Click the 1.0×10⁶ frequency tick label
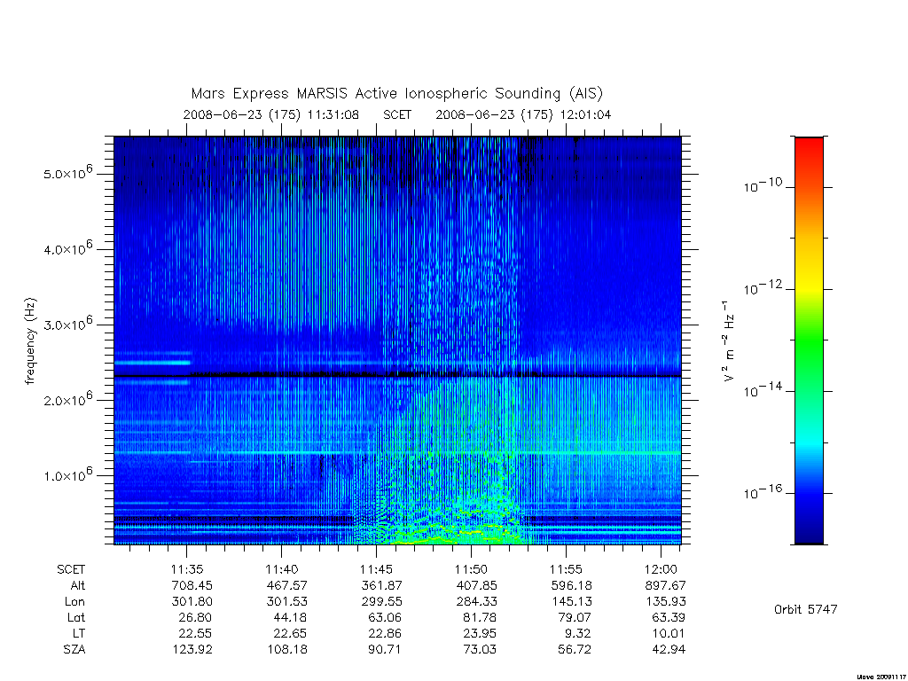This screenshot has width=908, height=681. click(x=68, y=474)
